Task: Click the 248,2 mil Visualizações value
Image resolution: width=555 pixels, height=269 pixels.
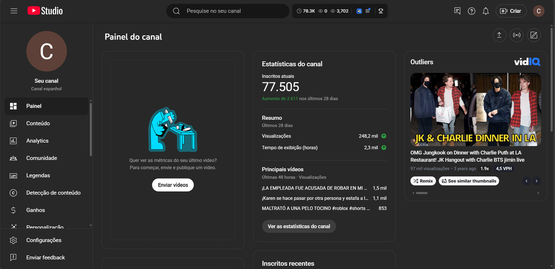Action: [368, 136]
